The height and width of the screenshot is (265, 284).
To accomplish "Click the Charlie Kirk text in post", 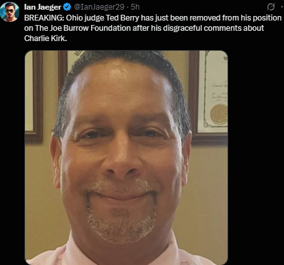I will (46, 38).
